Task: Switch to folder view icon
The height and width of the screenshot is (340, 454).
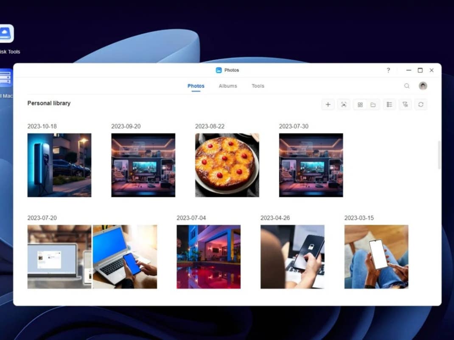Action: (x=373, y=105)
